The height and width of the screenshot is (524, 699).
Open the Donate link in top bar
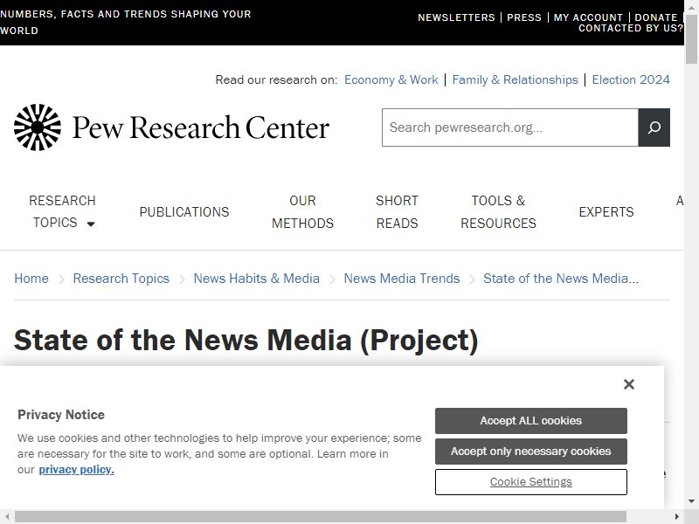point(656,17)
